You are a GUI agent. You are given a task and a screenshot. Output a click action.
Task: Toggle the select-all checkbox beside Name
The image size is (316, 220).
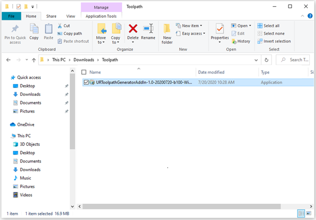coord(84,72)
